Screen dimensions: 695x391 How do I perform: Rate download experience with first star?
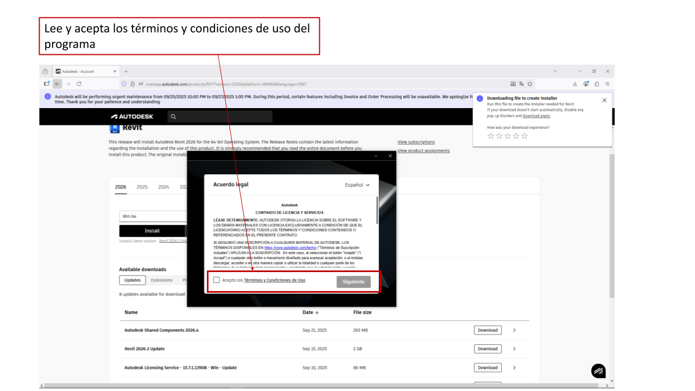491,136
